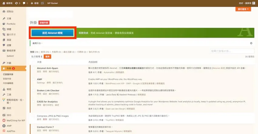Open posts pin icon 文章 in sidebar
Image resolution: width=258 pixels, height=134 pixels.
click(4, 18)
